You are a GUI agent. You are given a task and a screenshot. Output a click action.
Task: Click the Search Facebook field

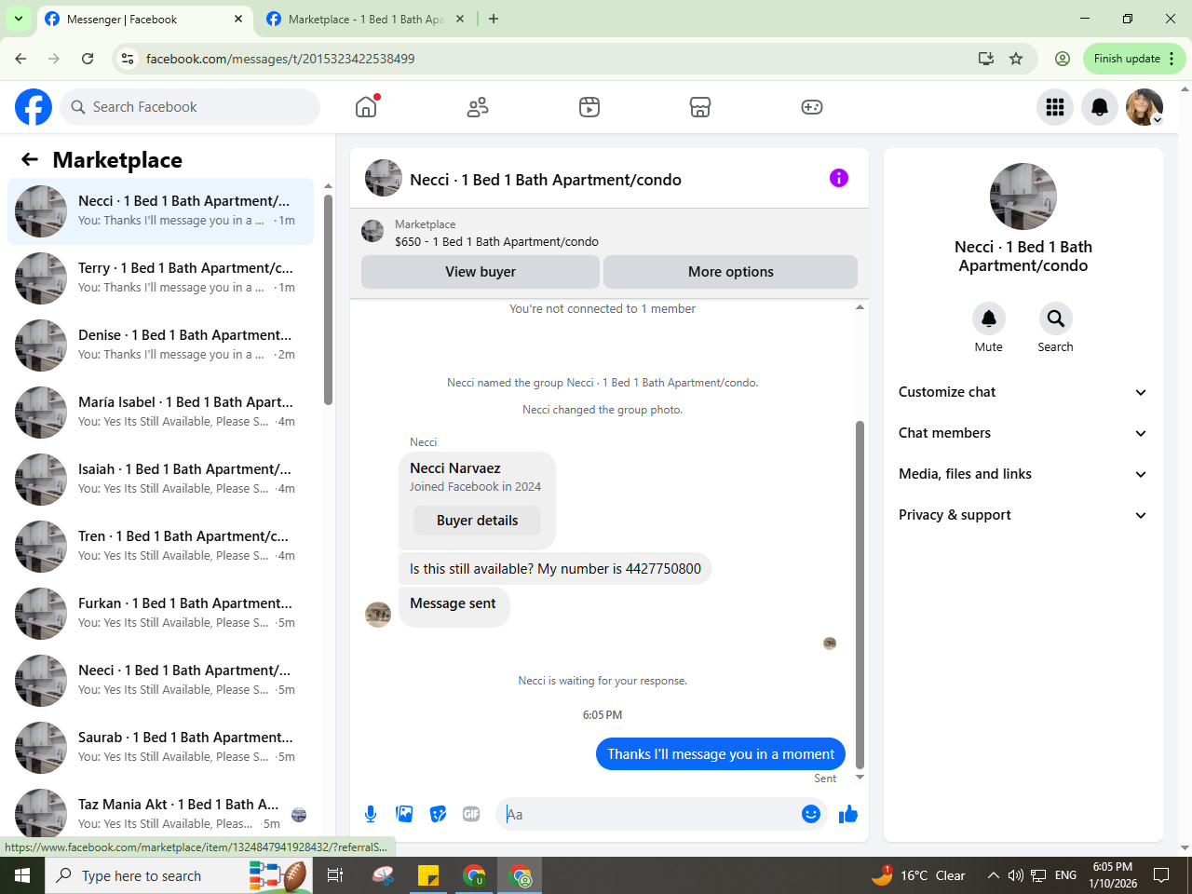point(190,107)
